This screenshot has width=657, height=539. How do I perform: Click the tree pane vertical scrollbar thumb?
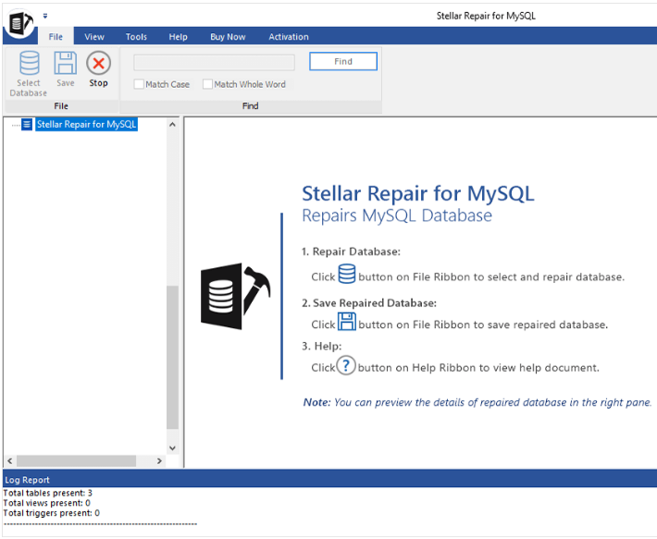pos(172,358)
